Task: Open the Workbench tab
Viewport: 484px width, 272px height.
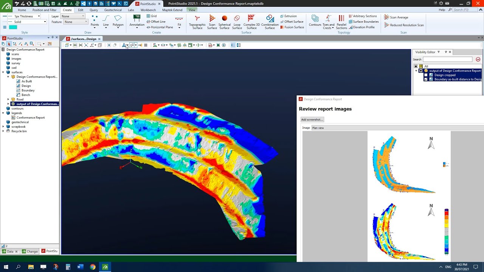Action: coord(148,10)
